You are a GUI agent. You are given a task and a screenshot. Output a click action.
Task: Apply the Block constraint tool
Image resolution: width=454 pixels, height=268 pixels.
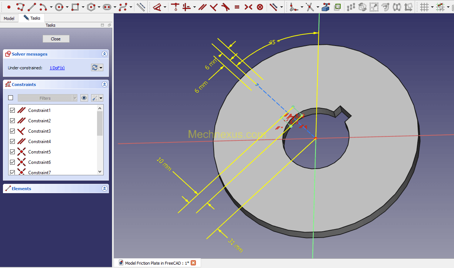point(260,7)
